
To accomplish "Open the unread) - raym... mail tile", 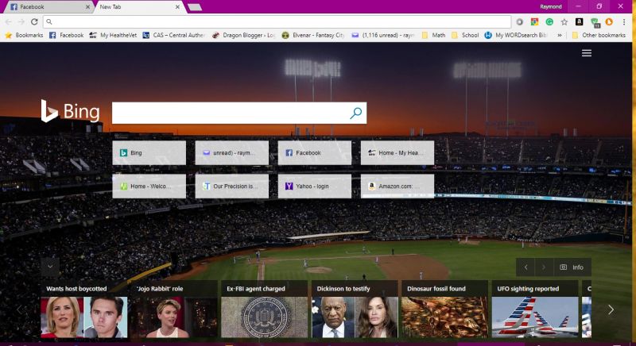I will [x=231, y=152].
